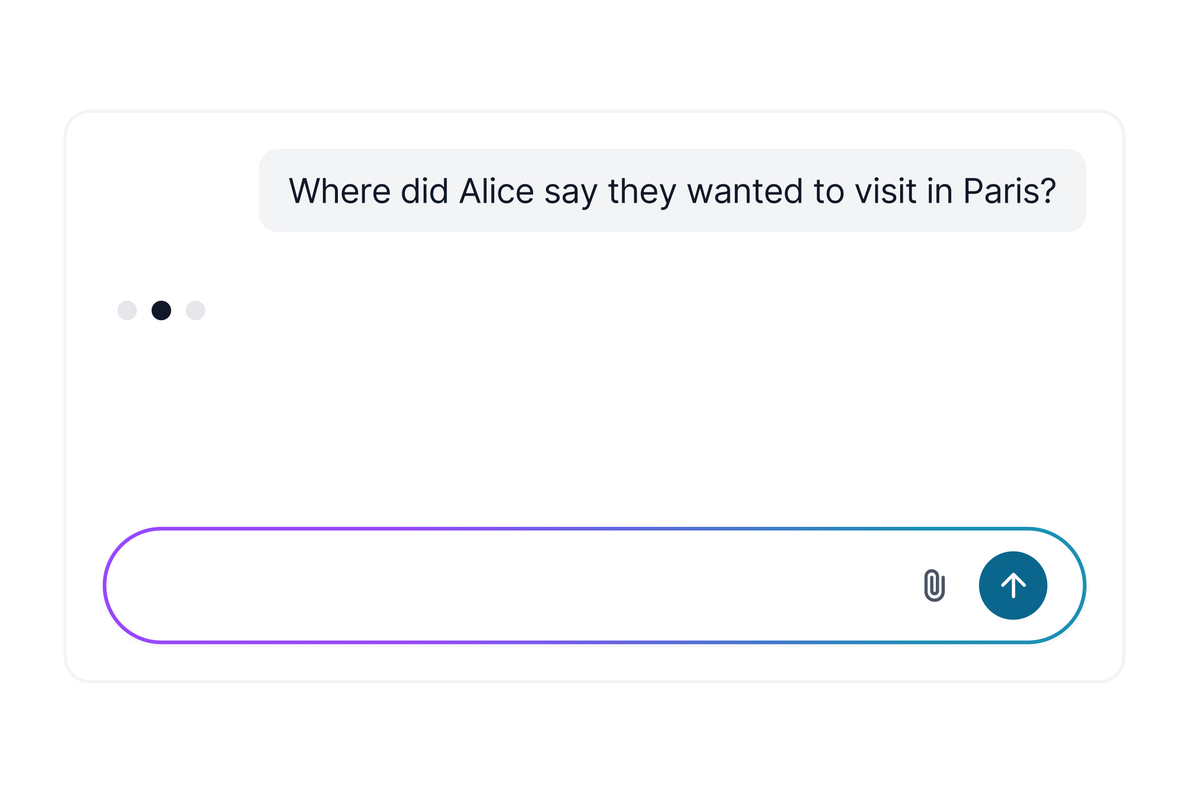
Task: Click the third gray loading dot
Action: (x=196, y=311)
